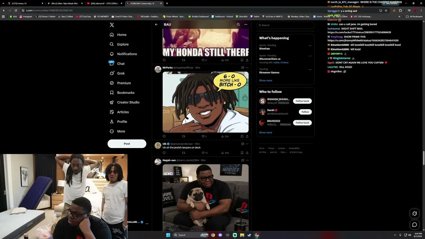Repost the MY HONDA STILL THERE post
425x239 pixels.
pos(184,60)
